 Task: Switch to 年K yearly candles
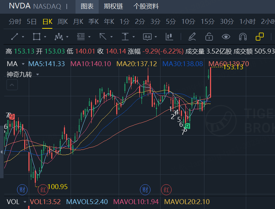tap(109, 22)
